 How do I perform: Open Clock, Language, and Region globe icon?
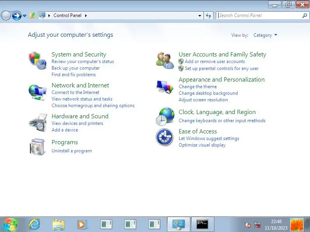tap(165, 117)
